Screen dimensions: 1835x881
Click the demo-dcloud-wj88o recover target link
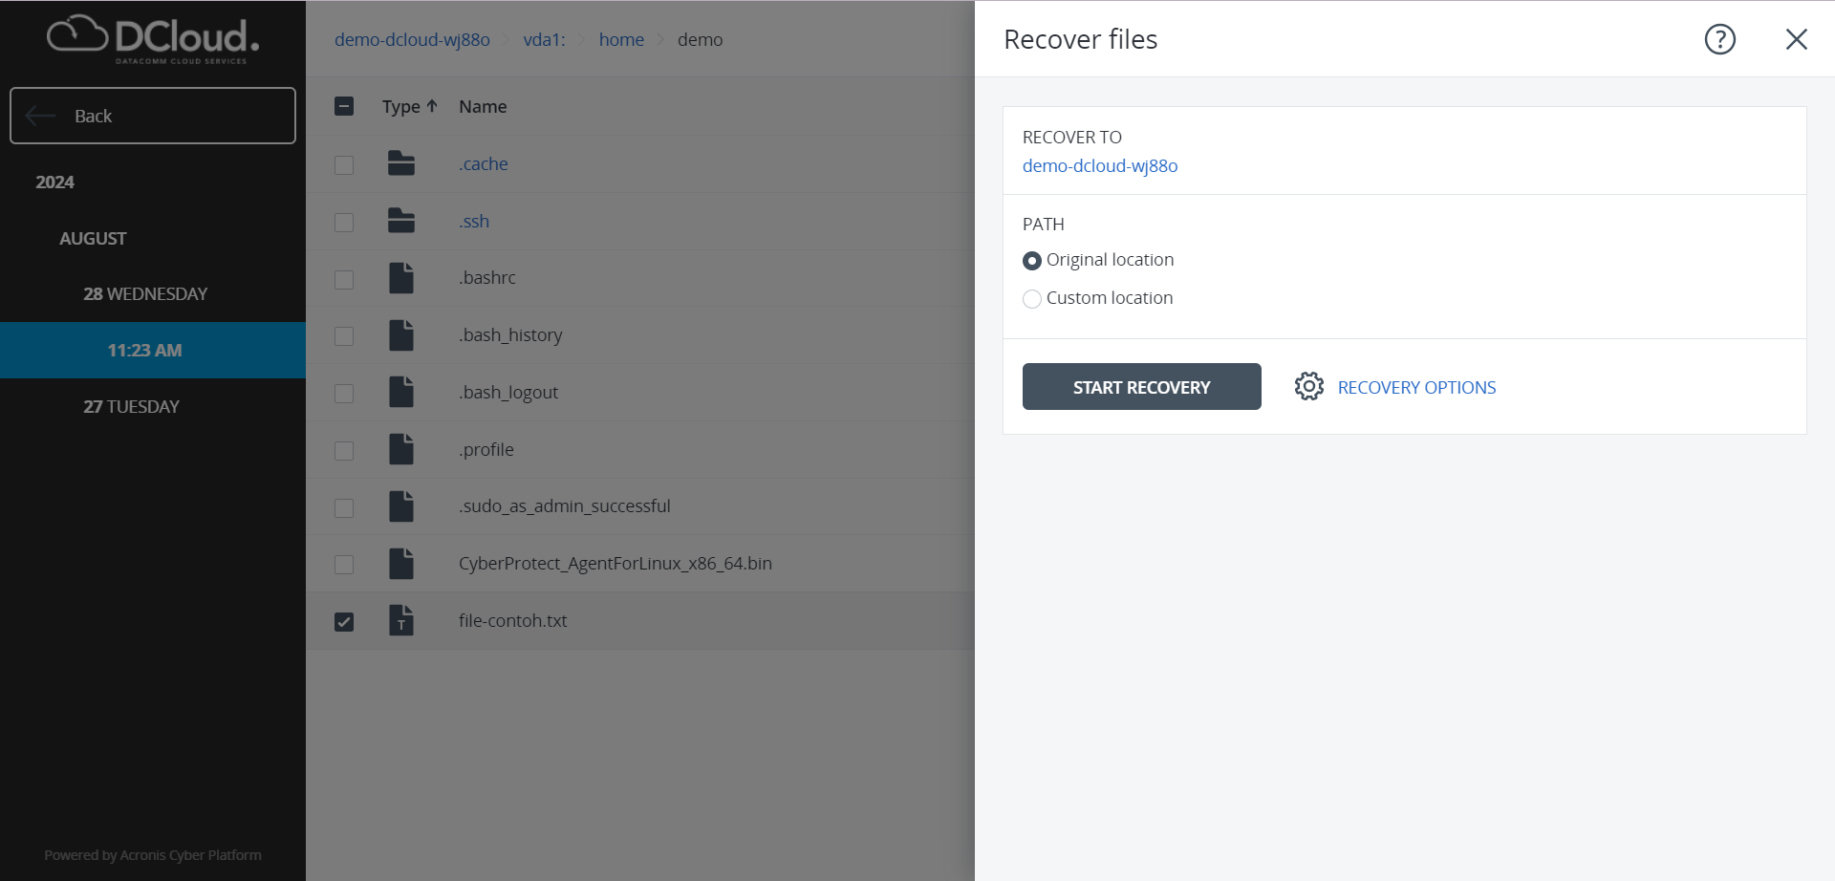(1099, 165)
